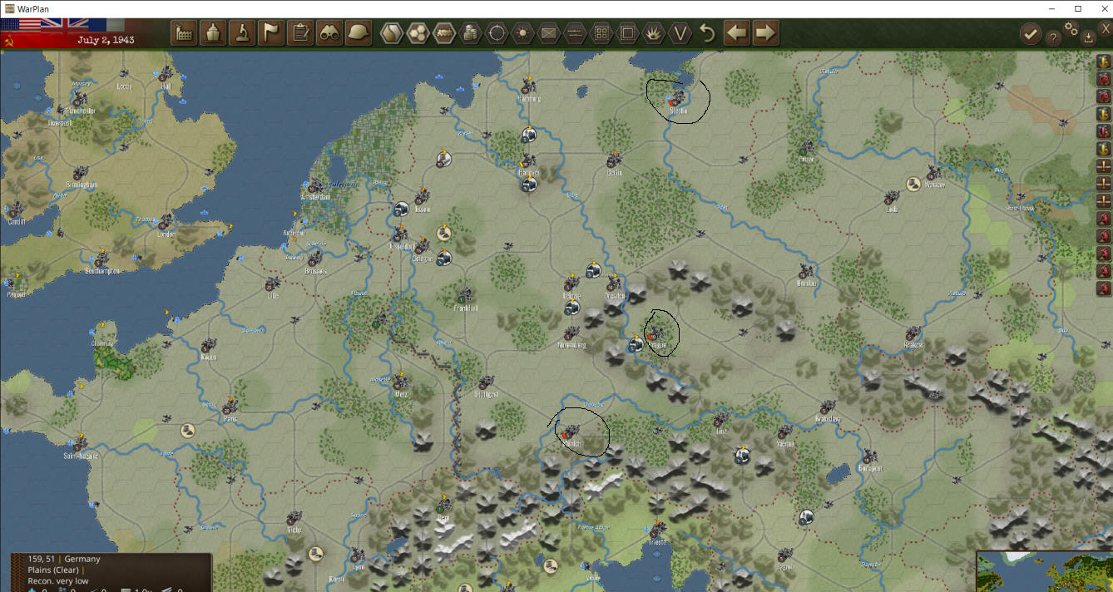Click the save game icon
The width and height of the screenshot is (1113, 592).
[1088, 38]
